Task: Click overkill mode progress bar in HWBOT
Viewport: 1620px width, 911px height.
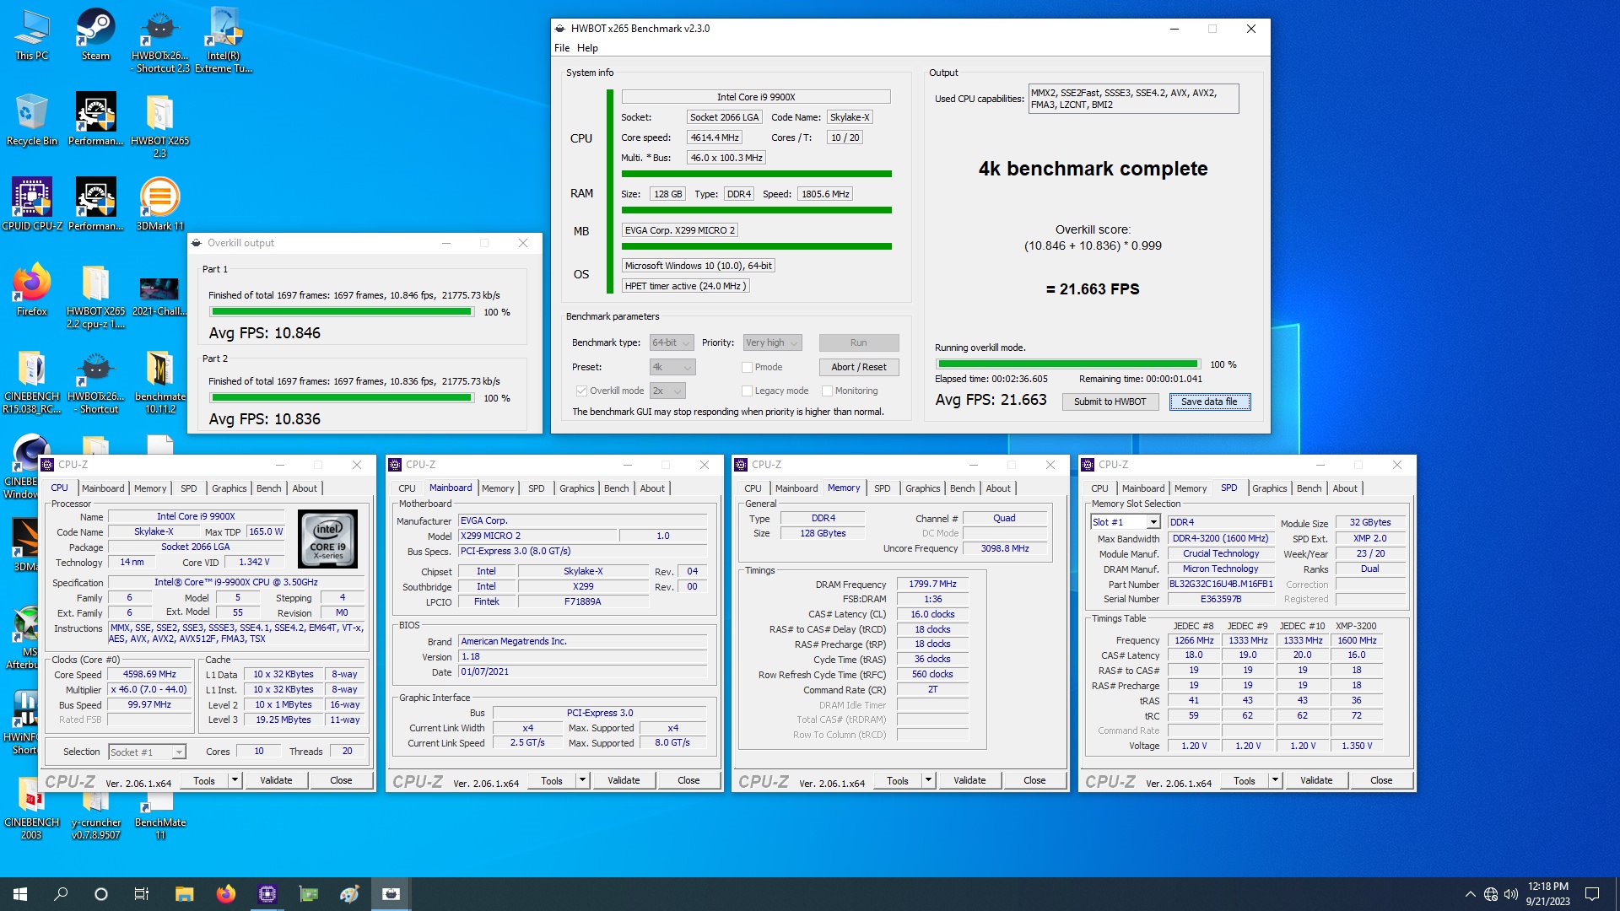Action: (1067, 364)
